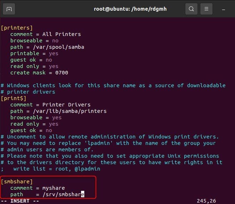Click the '-- INSERT --' mode indicator

(x=19, y=201)
